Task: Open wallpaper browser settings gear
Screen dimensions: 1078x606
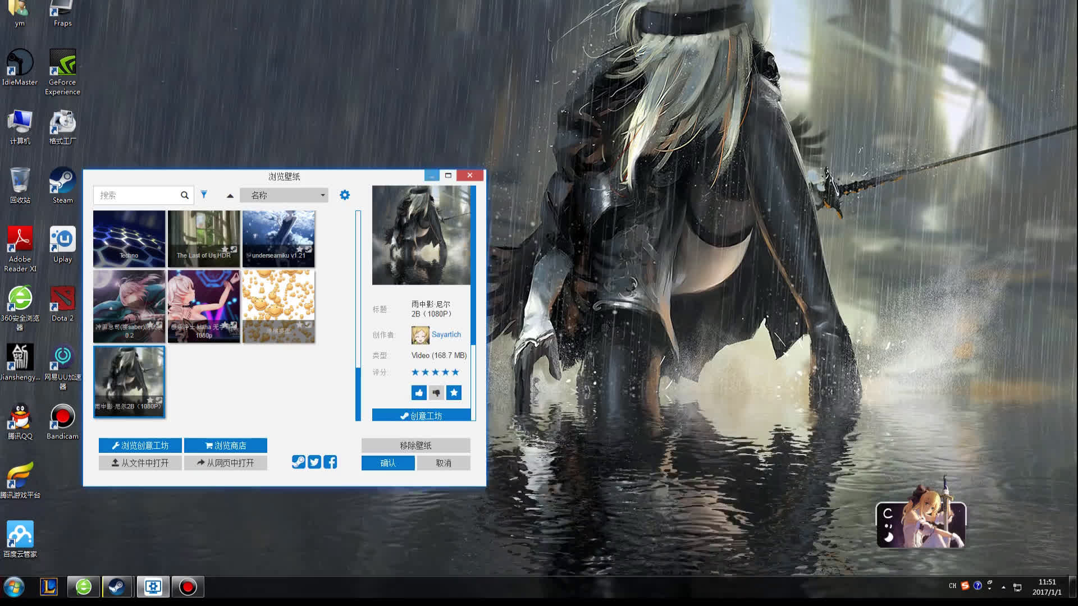Action: pos(345,195)
